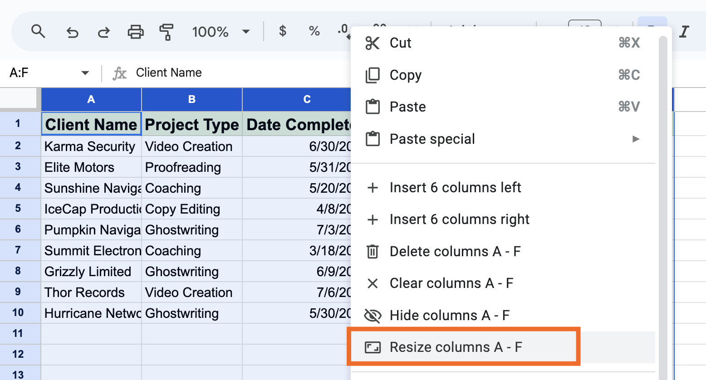Click the Client Name header cell
706x380 pixels.
pos(91,124)
